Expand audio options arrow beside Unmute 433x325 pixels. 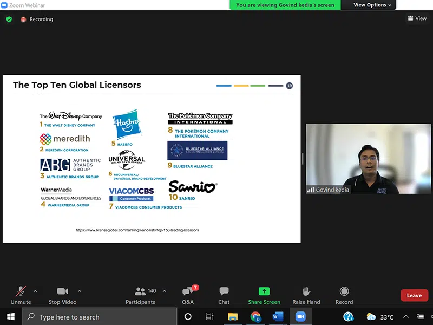pyautogui.click(x=35, y=291)
